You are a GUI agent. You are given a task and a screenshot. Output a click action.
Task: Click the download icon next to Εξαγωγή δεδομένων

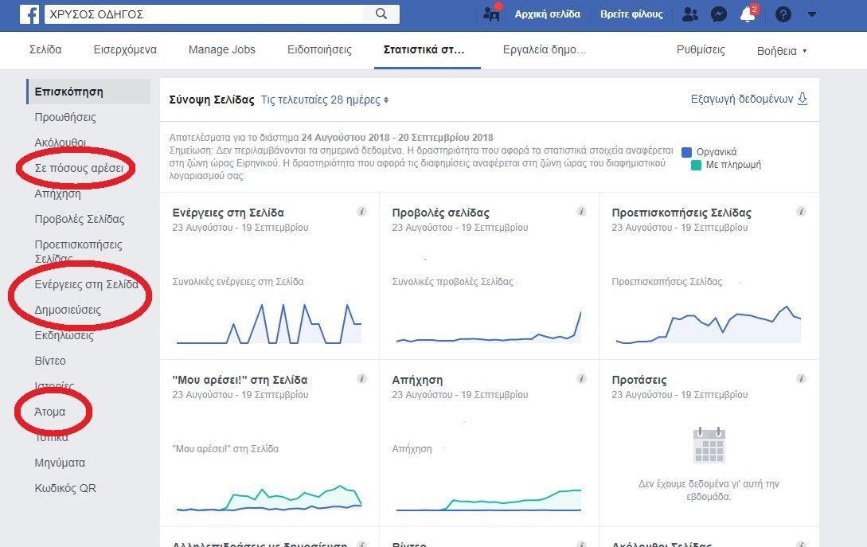point(803,99)
